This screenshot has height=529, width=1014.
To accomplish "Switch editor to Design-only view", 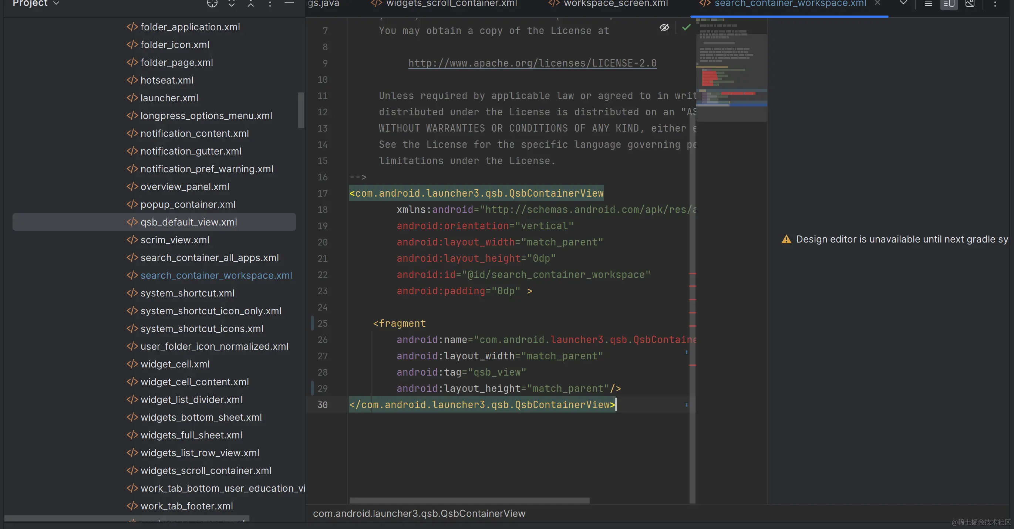I will [970, 4].
